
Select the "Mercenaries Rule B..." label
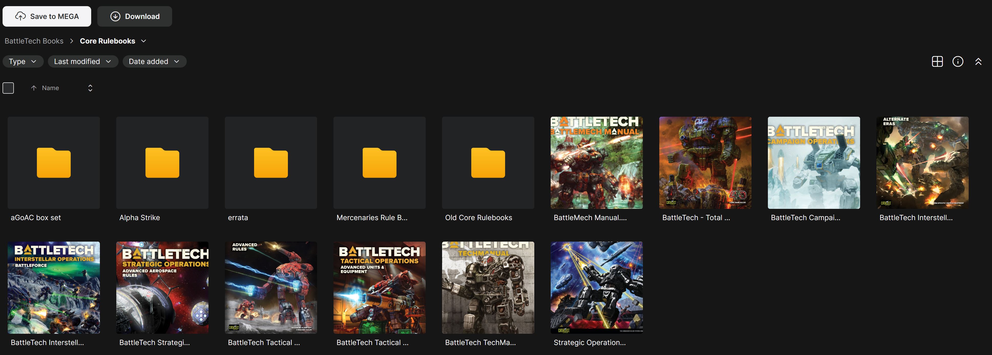[x=372, y=218]
